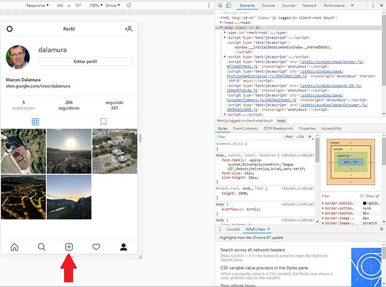Image resolution: width=386 pixels, height=287 pixels.
Task: Tap the new post plus icon
Action: point(69,247)
